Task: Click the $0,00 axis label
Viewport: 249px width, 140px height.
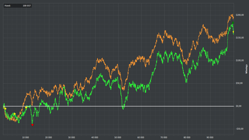Action: [x=239, y=106]
